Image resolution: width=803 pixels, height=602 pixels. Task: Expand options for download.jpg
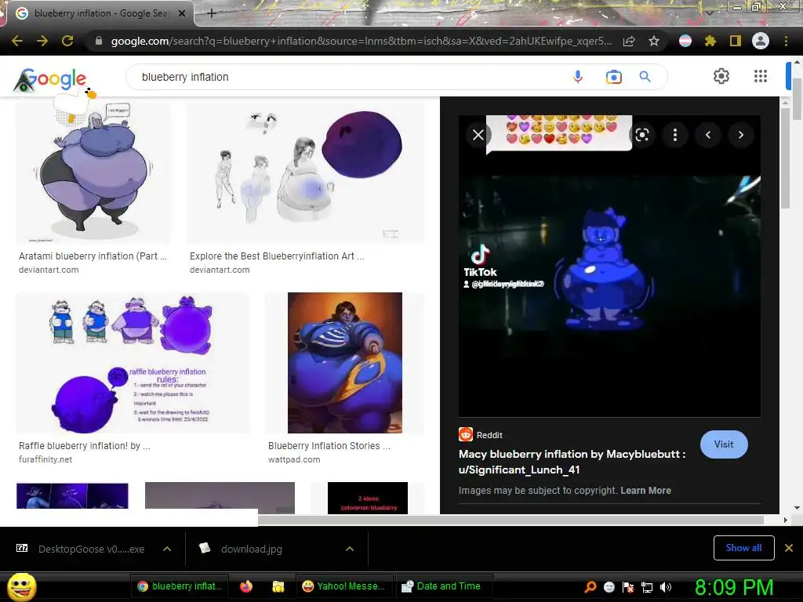point(350,549)
